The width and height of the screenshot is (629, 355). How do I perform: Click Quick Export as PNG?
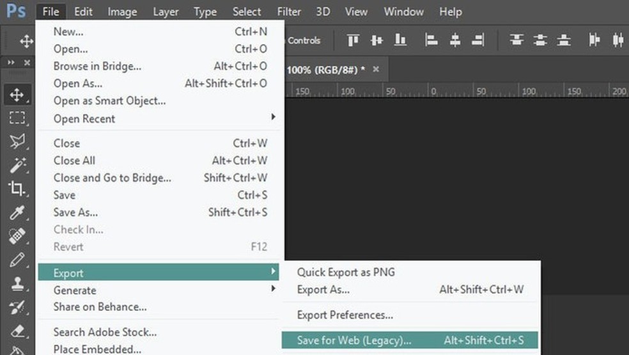point(346,272)
